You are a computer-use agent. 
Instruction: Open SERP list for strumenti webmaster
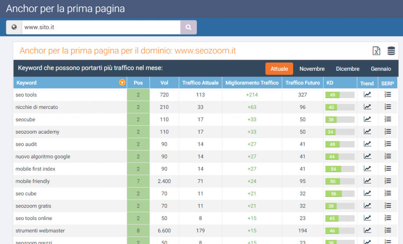(388, 230)
